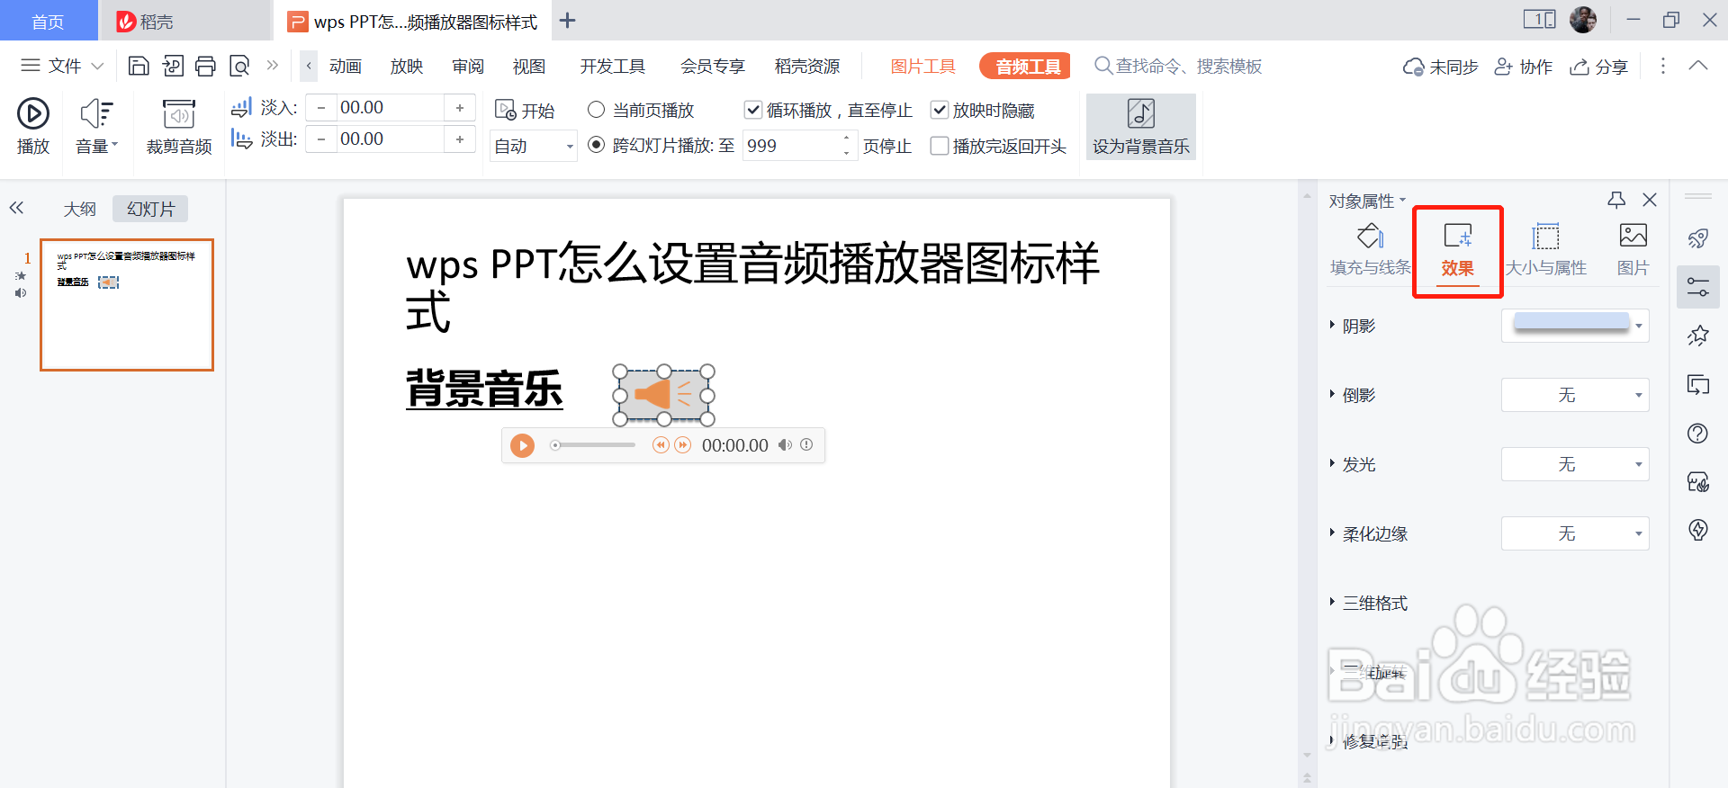Open the Developer Tools (开发工具) tab
This screenshot has width=1728, height=788.
tap(612, 67)
